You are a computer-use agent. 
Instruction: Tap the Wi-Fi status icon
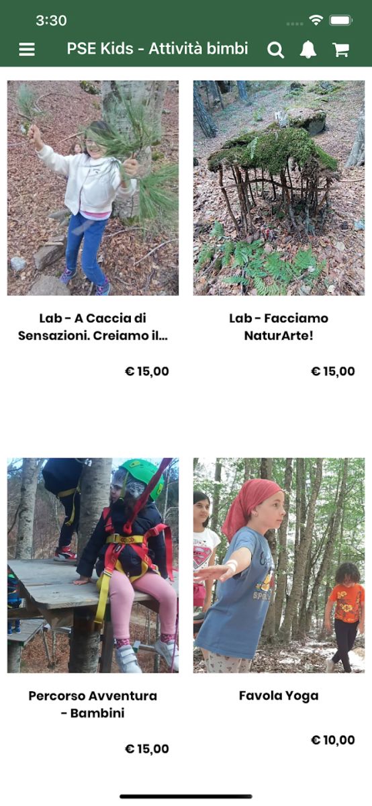click(316, 20)
